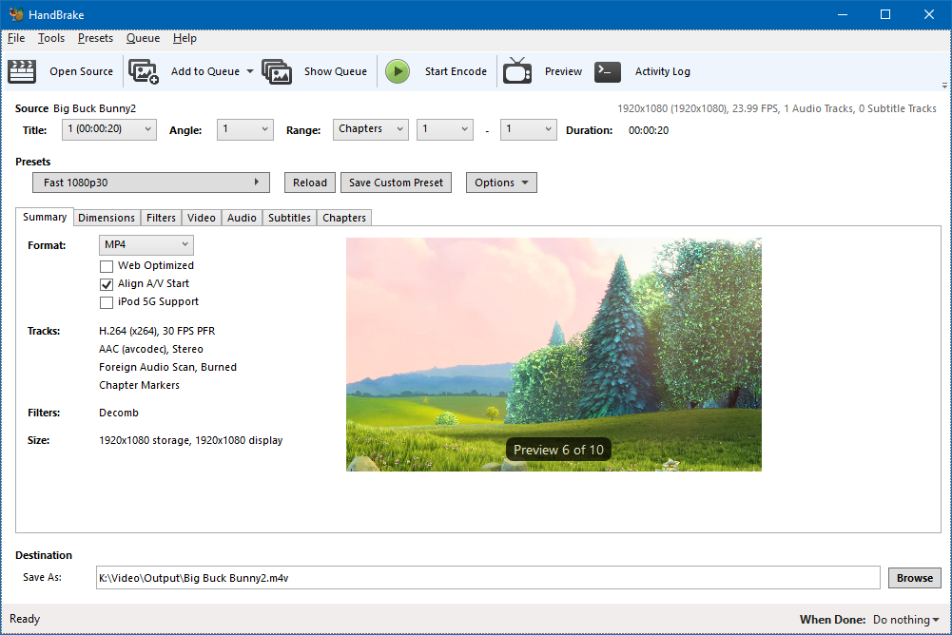Click the Save As destination path field
The width and height of the screenshot is (952, 635).
click(x=488, y=578)
